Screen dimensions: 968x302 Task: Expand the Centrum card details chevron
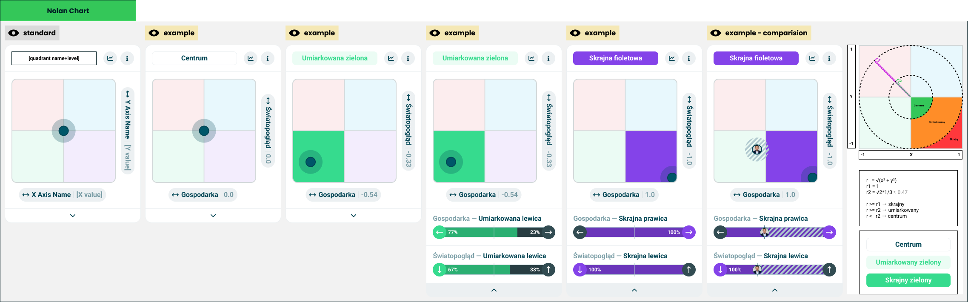(213, 216)
